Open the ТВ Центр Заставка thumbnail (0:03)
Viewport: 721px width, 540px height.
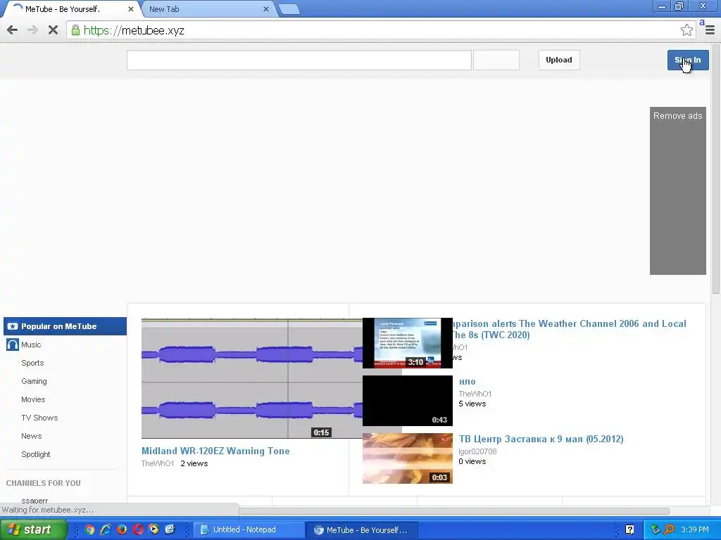click(408, 458)
